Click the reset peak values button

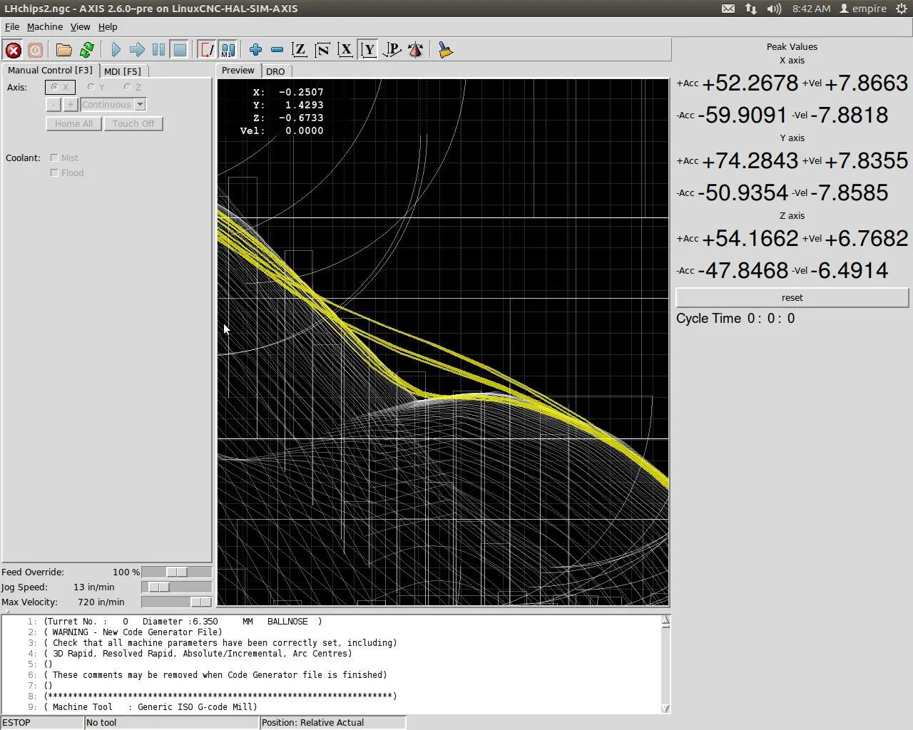pyautogui.click(x=792, y=297)
